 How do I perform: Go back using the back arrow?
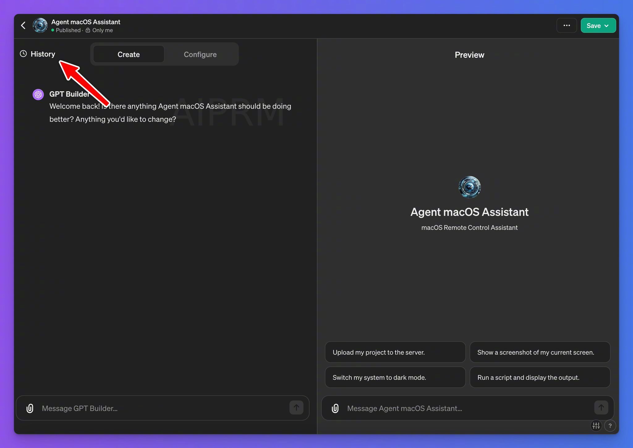coord(23,25)
